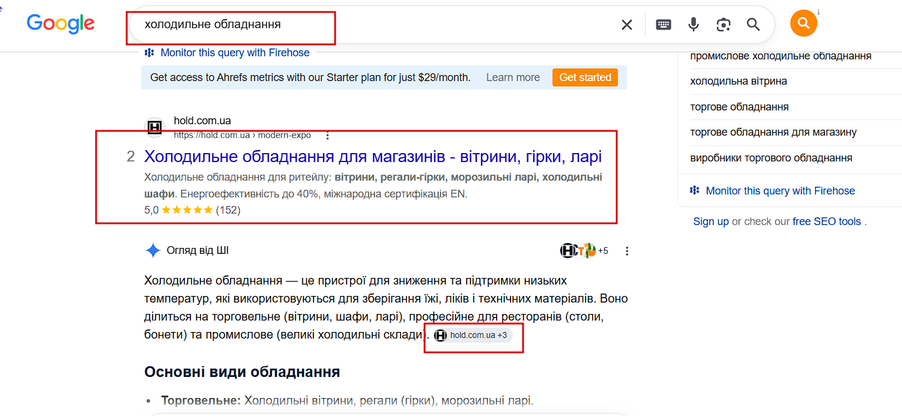Viewport: 902px width, 416px height.
Task: Open search by image camera icon
Action: 724,25
